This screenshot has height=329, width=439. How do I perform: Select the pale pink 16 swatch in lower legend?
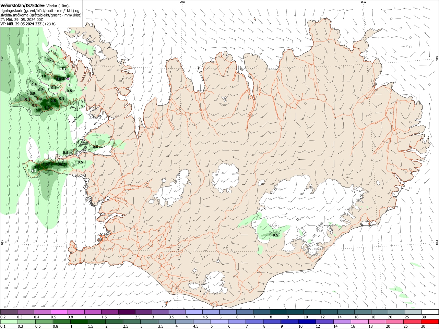tap(359, 321)
